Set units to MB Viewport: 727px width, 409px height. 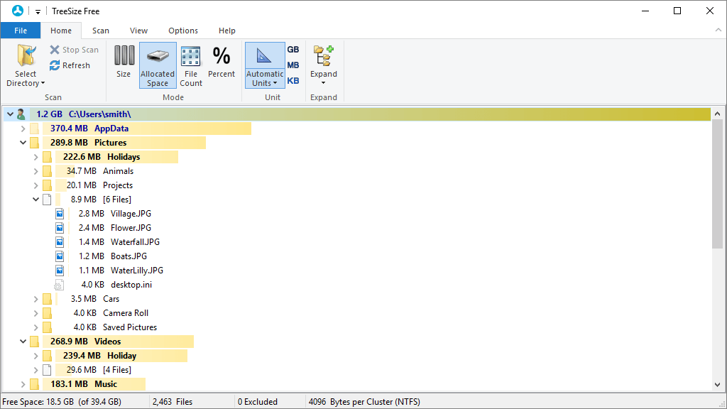point(293,65)
